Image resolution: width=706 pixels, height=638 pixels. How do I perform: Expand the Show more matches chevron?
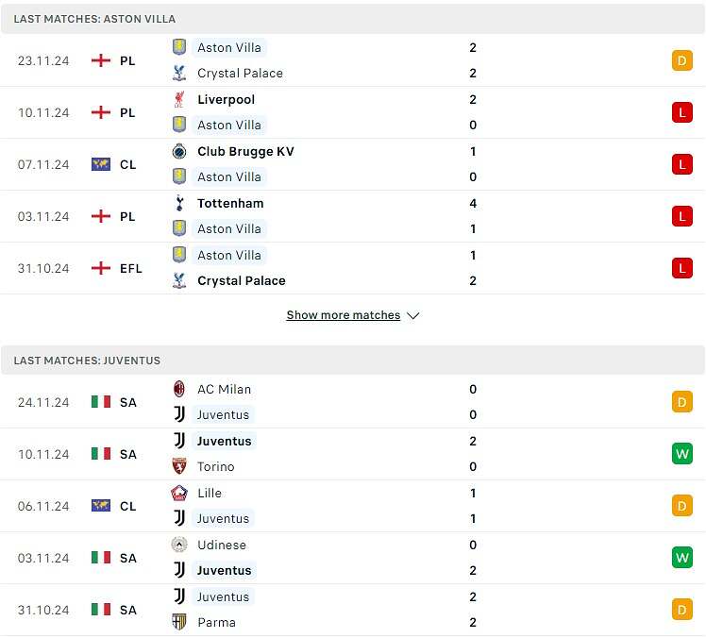click(412, 315)
